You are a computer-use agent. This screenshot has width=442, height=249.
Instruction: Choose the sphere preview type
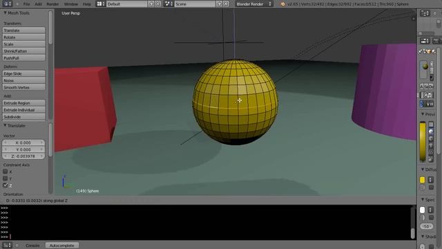[x=431, y=131]
